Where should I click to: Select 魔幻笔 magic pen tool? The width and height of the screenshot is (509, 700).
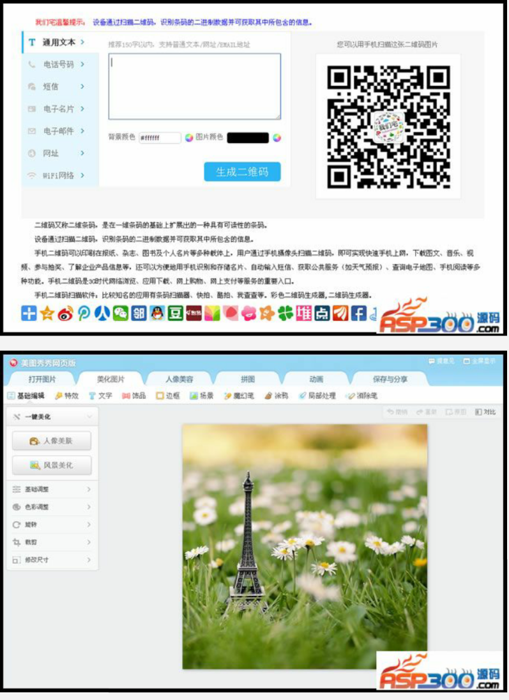(x=239, y=396)
